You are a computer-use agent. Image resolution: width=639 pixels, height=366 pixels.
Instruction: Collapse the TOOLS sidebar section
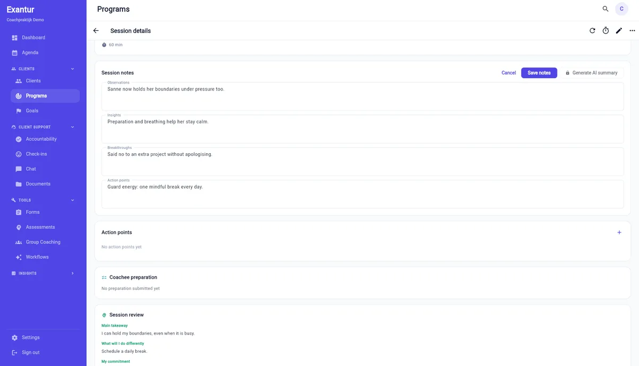pyautogui.click(x=72, y=200)
